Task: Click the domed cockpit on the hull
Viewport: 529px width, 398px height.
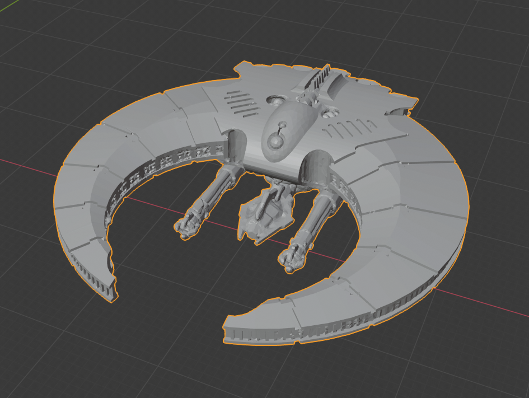Action: click(x=281, y=132)
